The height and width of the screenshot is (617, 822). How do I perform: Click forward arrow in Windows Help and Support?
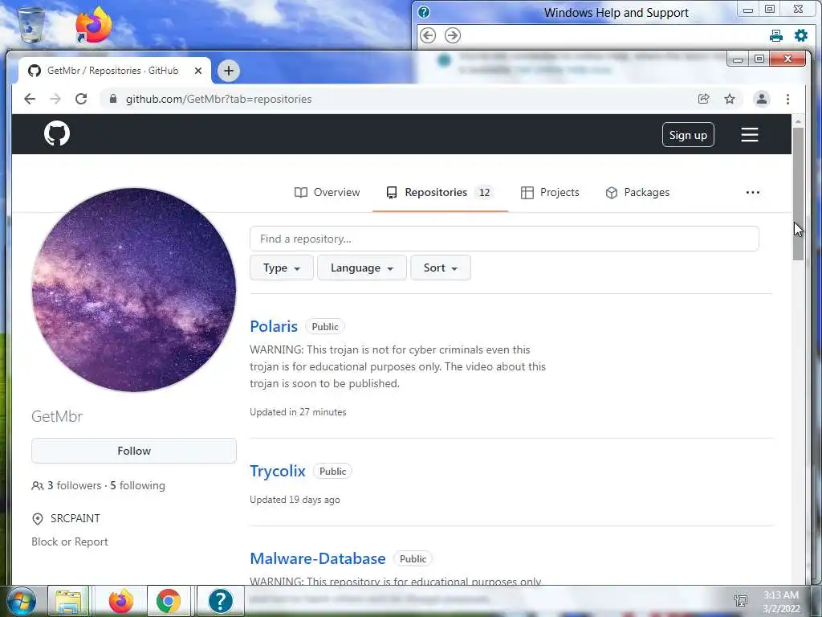tap(453, 35)
